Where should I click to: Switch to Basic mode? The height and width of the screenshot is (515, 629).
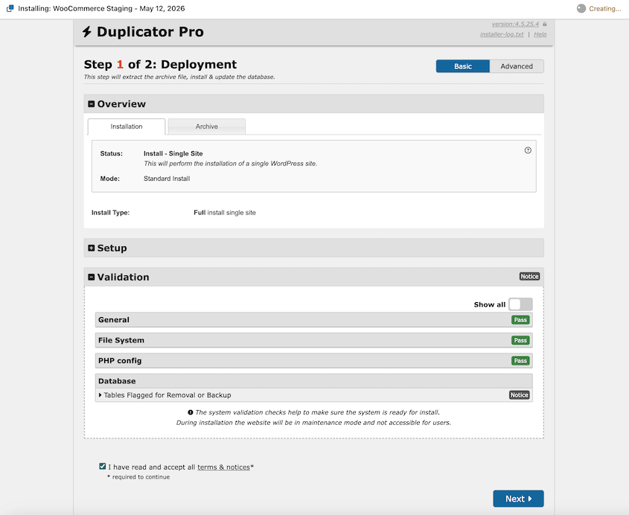[463, 66]
